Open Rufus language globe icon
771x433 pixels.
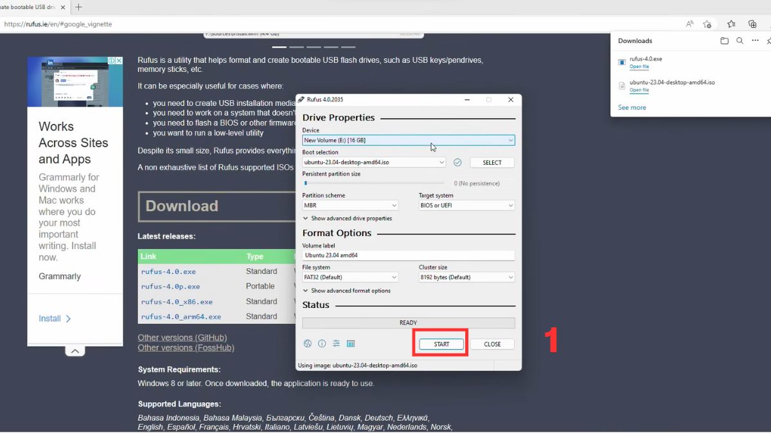[x=308, y=344]
